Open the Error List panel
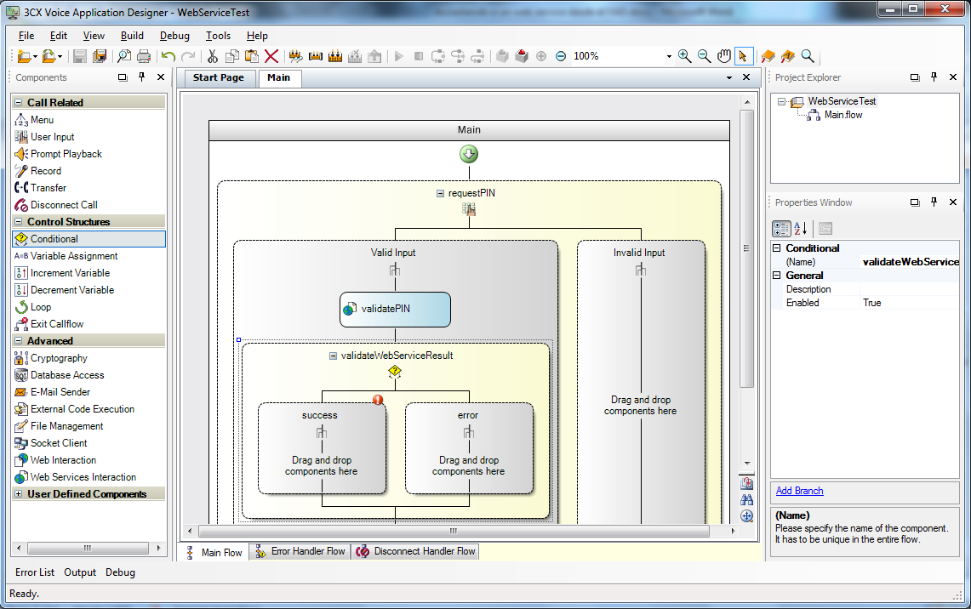971x609 pixels. click(35, 572)
